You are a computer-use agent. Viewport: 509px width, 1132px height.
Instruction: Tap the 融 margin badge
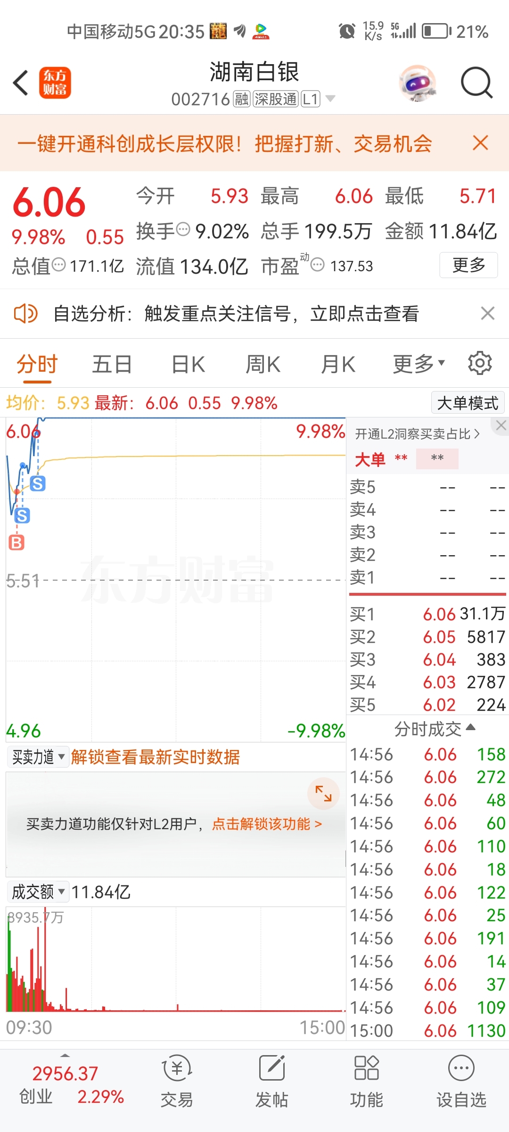coord(242,99)
